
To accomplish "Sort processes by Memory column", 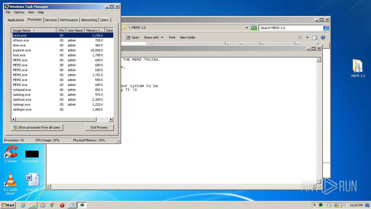I will point(95,30).
